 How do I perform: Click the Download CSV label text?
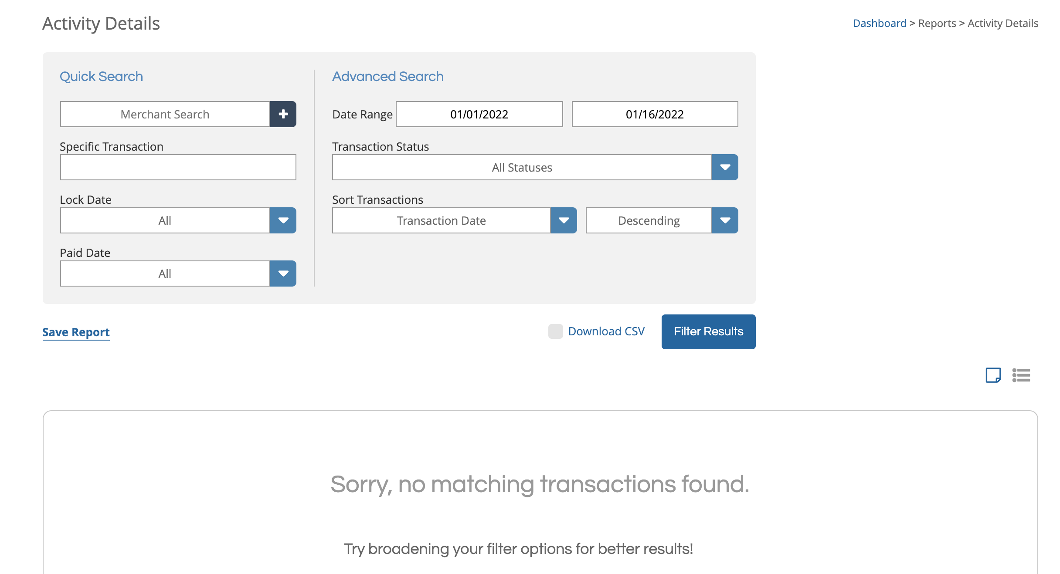[606, 331]
